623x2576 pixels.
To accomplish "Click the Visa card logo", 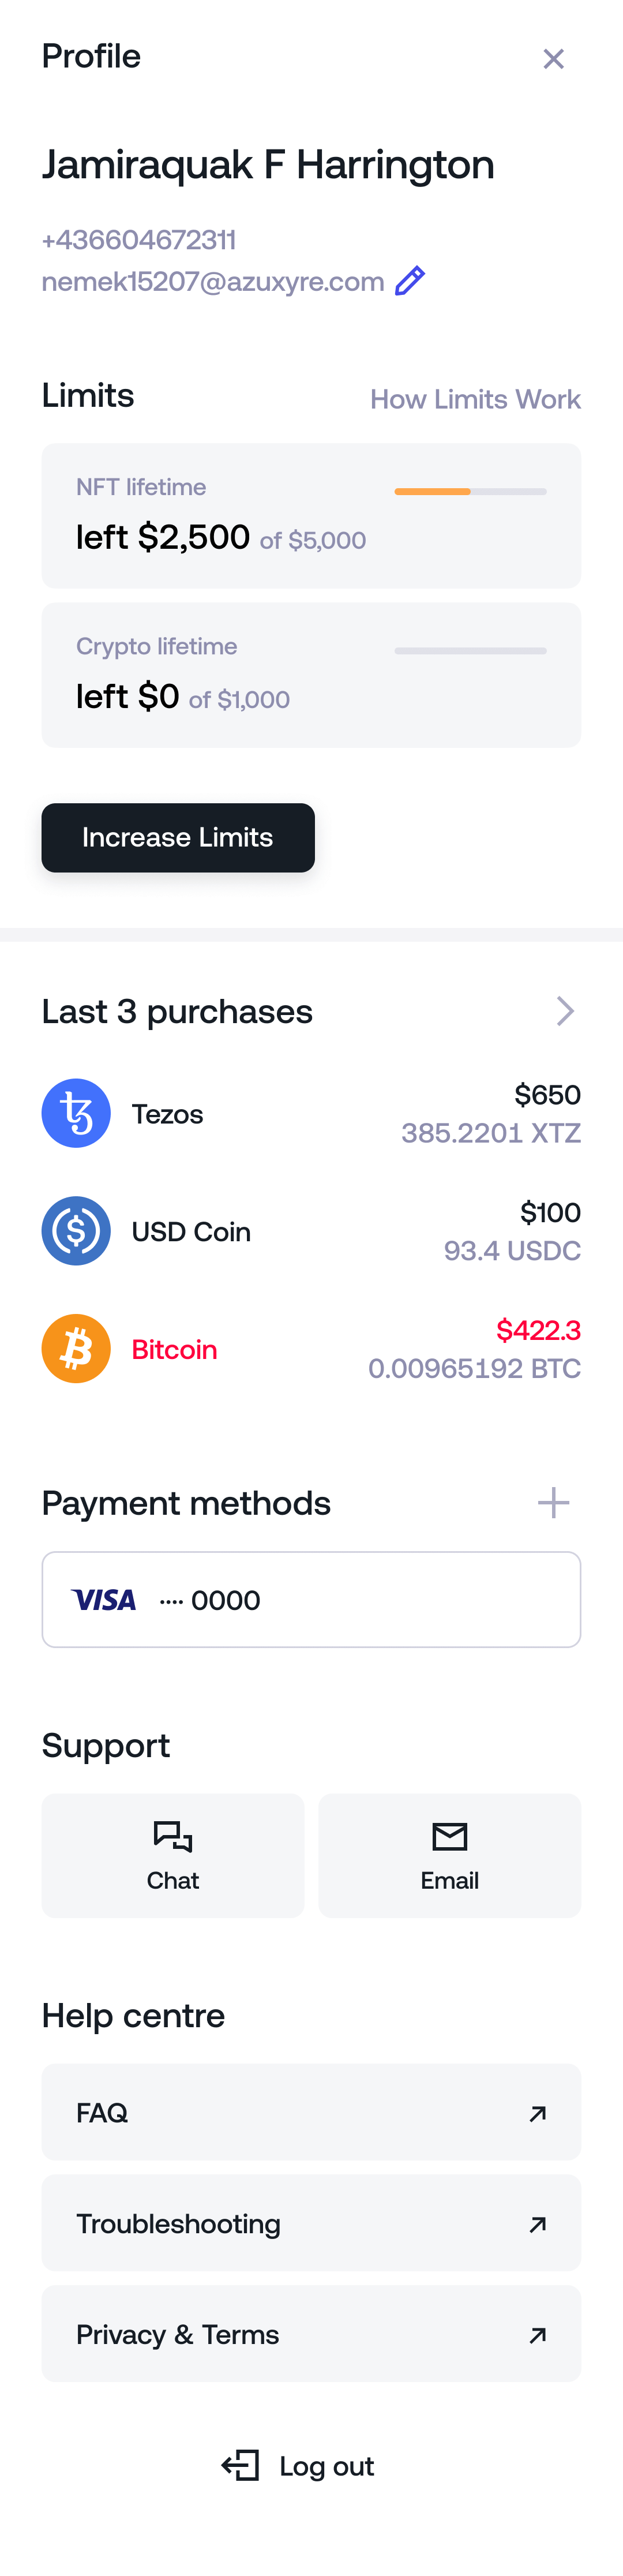I will coord(104,1598).
